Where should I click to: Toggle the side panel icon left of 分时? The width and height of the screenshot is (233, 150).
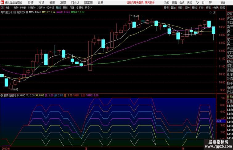pos(2,8)
